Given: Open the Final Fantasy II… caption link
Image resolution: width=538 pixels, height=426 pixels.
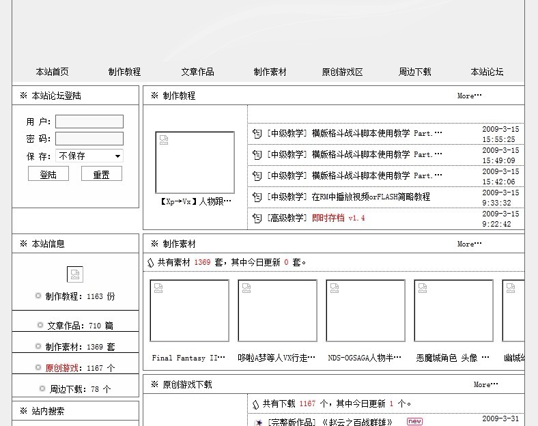Looking at the screenshot, I should 188,358.
